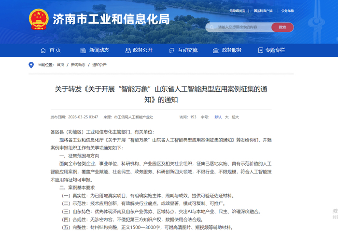Click the location pin icon in breadcrumb
This screenshot has height=231, width=338.
tap(31, 65)
